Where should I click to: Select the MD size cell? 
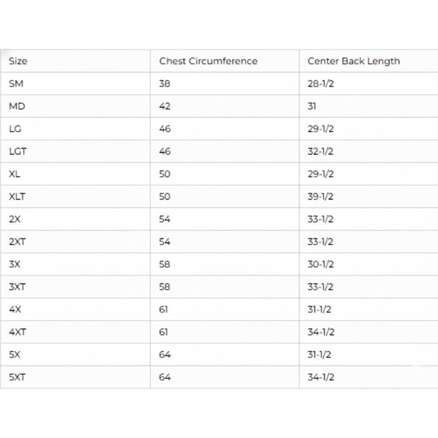pos(17,106)
